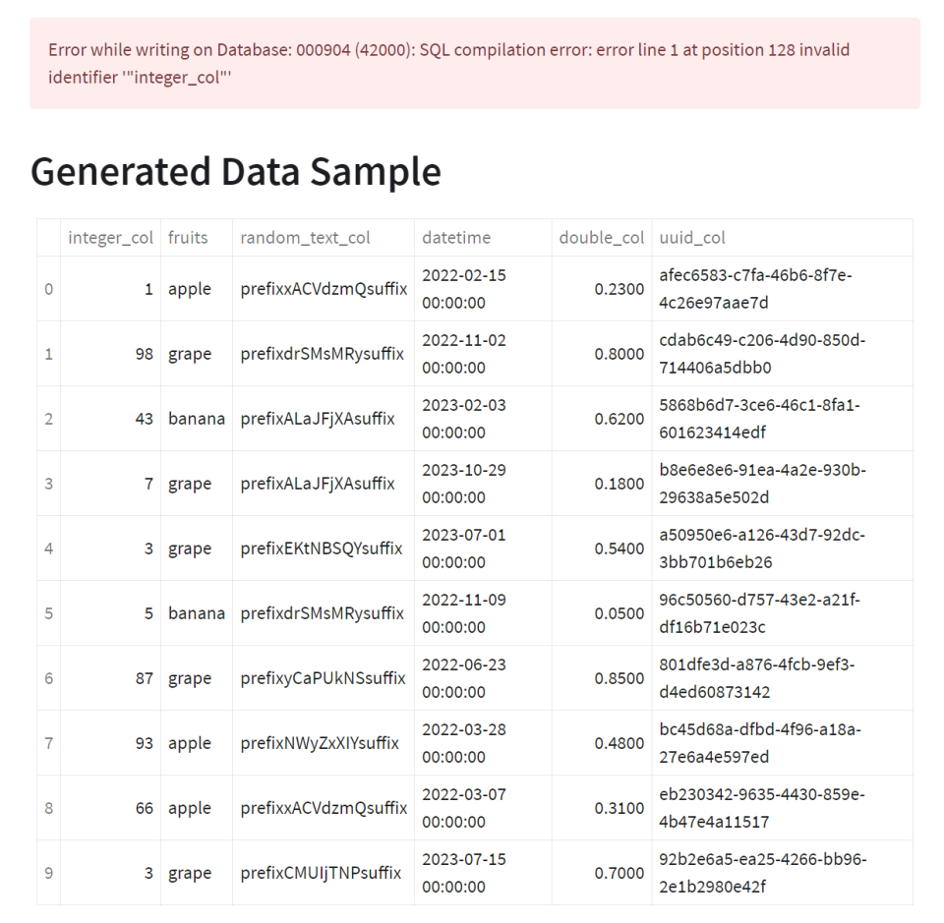Image resolution: width=944 pixels, height=923 pixels.
Task: Click the double_col value 0.0500
Action: pyautogui.click(x=619, y=613)
